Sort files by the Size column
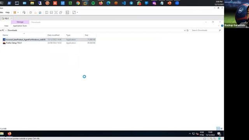 tap(86, 35)
